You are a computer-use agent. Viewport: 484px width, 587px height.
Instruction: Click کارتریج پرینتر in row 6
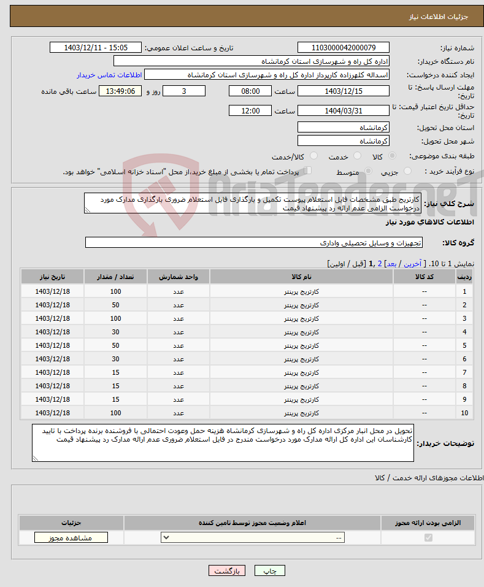click(301, 359)
